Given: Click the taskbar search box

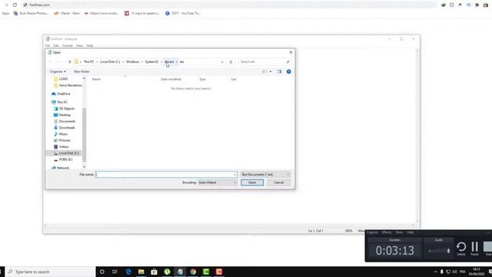Looking at the screenshot, I should [x=51, y=272].
